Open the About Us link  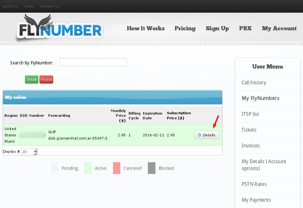pos(10,6)
